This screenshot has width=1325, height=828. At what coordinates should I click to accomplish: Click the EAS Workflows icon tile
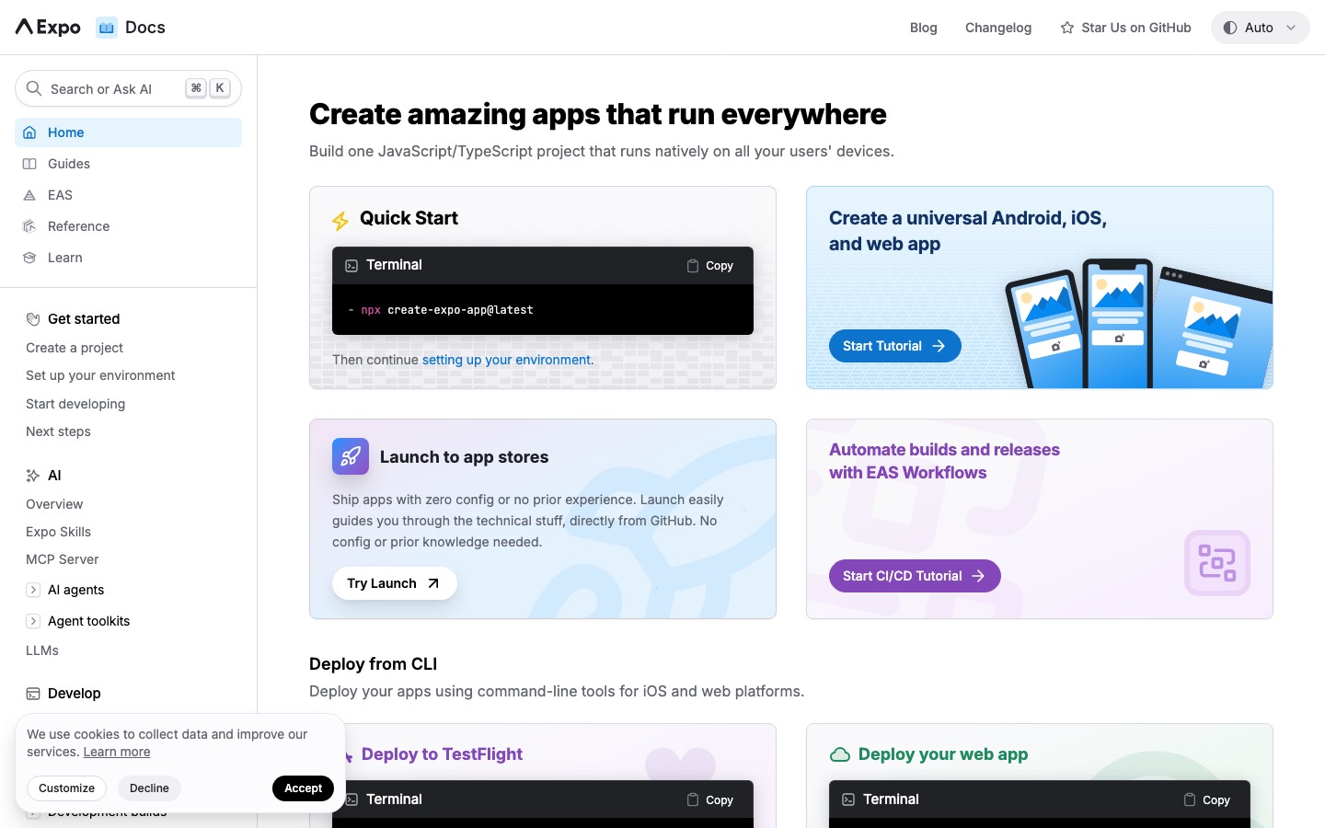tap(1217, 563)
